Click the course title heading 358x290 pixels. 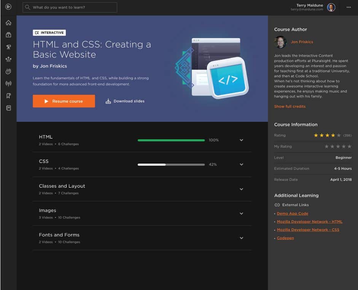coord(92,49)
